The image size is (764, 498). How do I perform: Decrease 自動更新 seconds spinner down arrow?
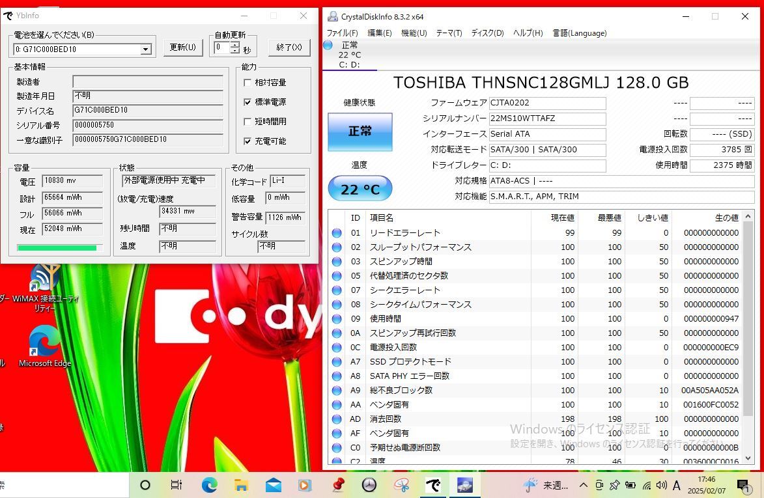point(235,51)
